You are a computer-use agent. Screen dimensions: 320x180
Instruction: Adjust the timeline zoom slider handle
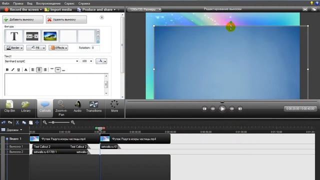(x=53, y=122)
